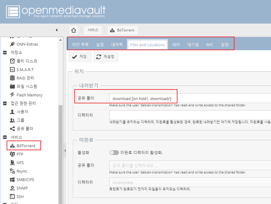The width and height of the screenshot is (271, 204).
Task: Click the refresh icon on 재설정
Action: click(99, 57)
